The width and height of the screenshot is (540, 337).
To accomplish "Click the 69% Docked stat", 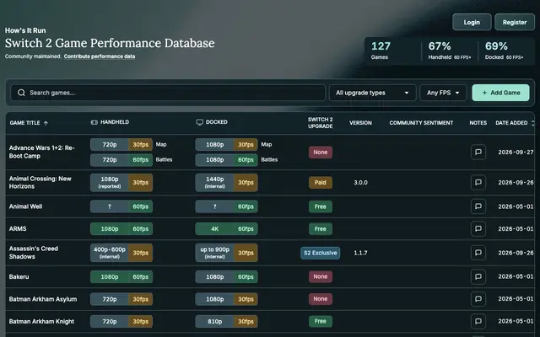I will click(504, 51).
